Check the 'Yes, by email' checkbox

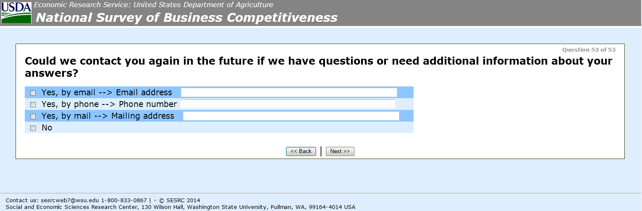(33, 93)
